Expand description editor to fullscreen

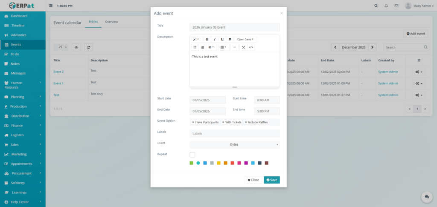(x=243, y=47)
